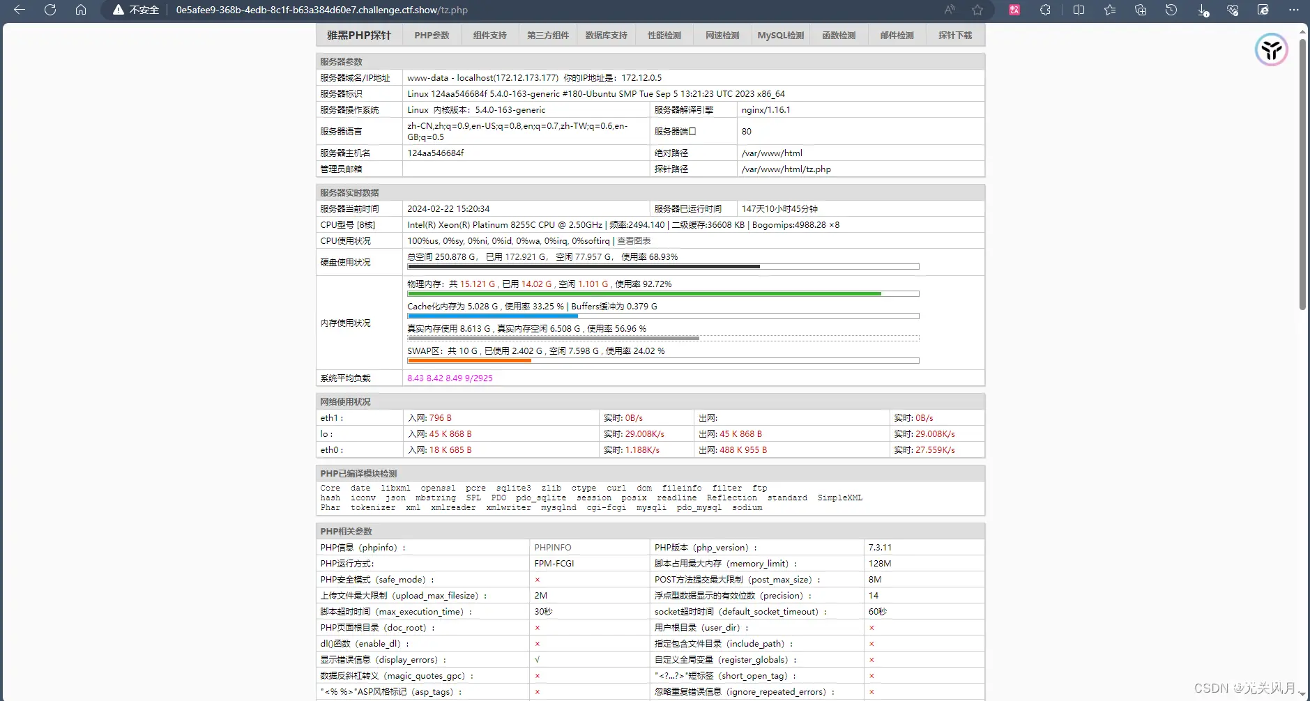1310x701 pixels.
Task: Open the 第三方组件 tab
Action: point(548,35)
